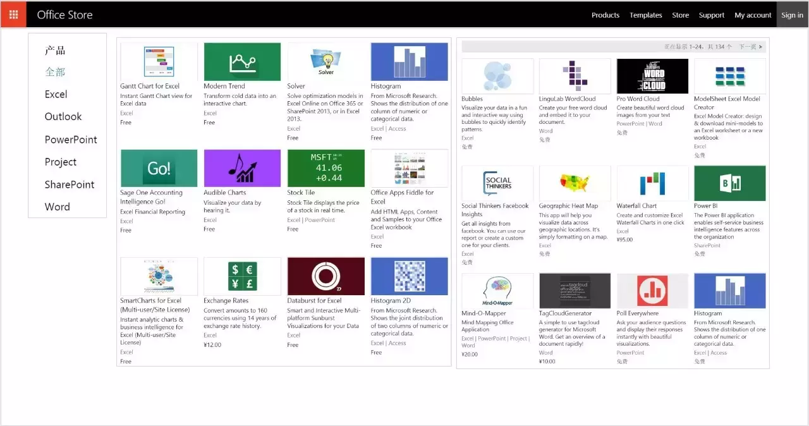Open the Power BI title link
The width and height of the screenshot is (809, 426).
click(x=706, y=206)
